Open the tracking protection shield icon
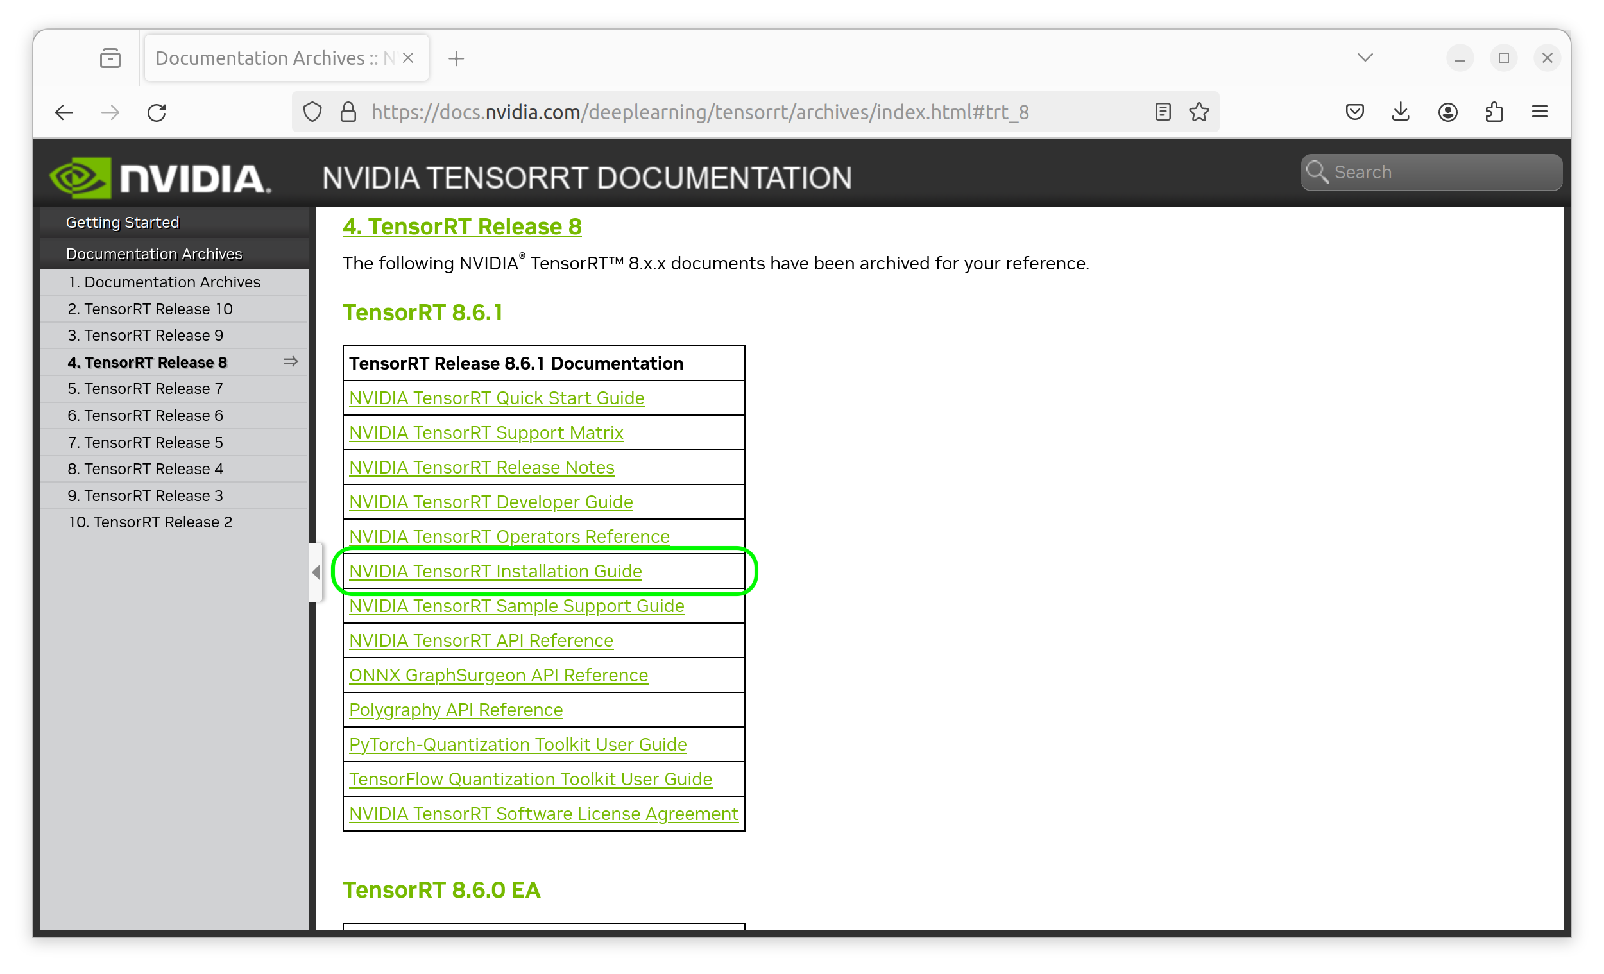 pyautogui.click(x=312, y=112)
